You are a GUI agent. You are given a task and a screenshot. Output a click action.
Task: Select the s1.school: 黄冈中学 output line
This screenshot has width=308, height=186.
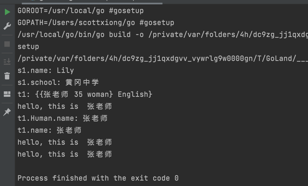coord(58,82)
